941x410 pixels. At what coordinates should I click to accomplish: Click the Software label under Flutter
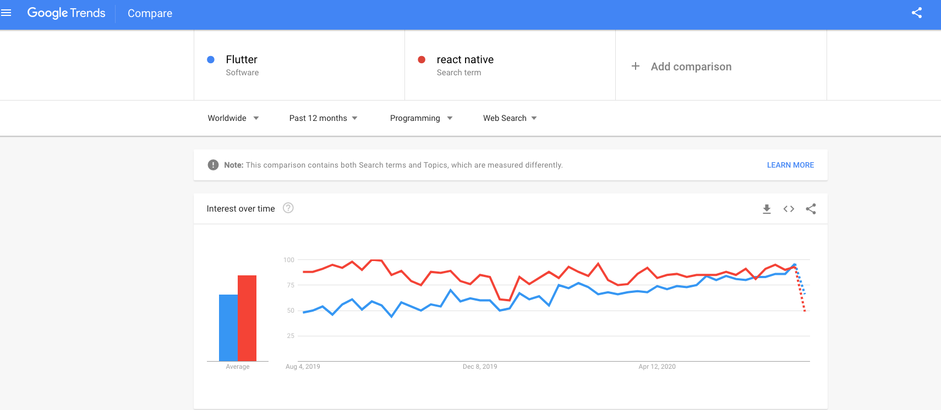(242, 73)
